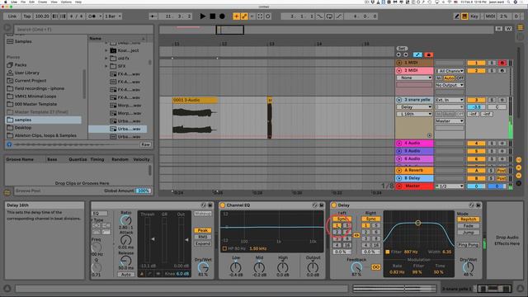Enable the HP 80 Hz filter checkbox
The height and width of the screenshot is (297, 528).
tap(224, 249)
